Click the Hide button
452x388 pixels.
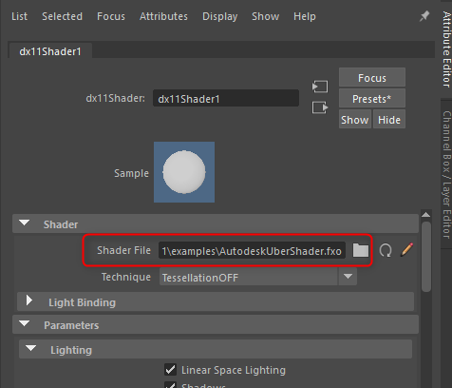pos(389,120)
